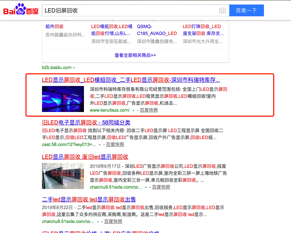
Task: Click 深圳市隆鑫创展电 seller name
Action: pyautogui.click(x=157, y=42)
